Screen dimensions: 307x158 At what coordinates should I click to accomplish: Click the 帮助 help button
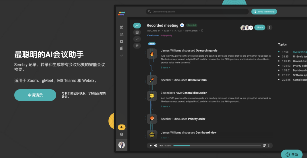(x=292, y=154)
